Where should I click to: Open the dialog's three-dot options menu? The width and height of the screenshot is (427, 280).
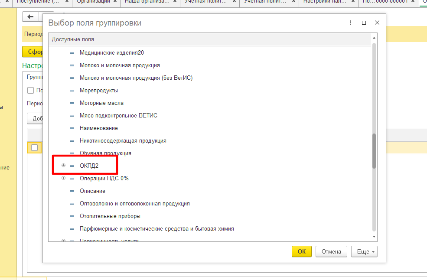350,23
